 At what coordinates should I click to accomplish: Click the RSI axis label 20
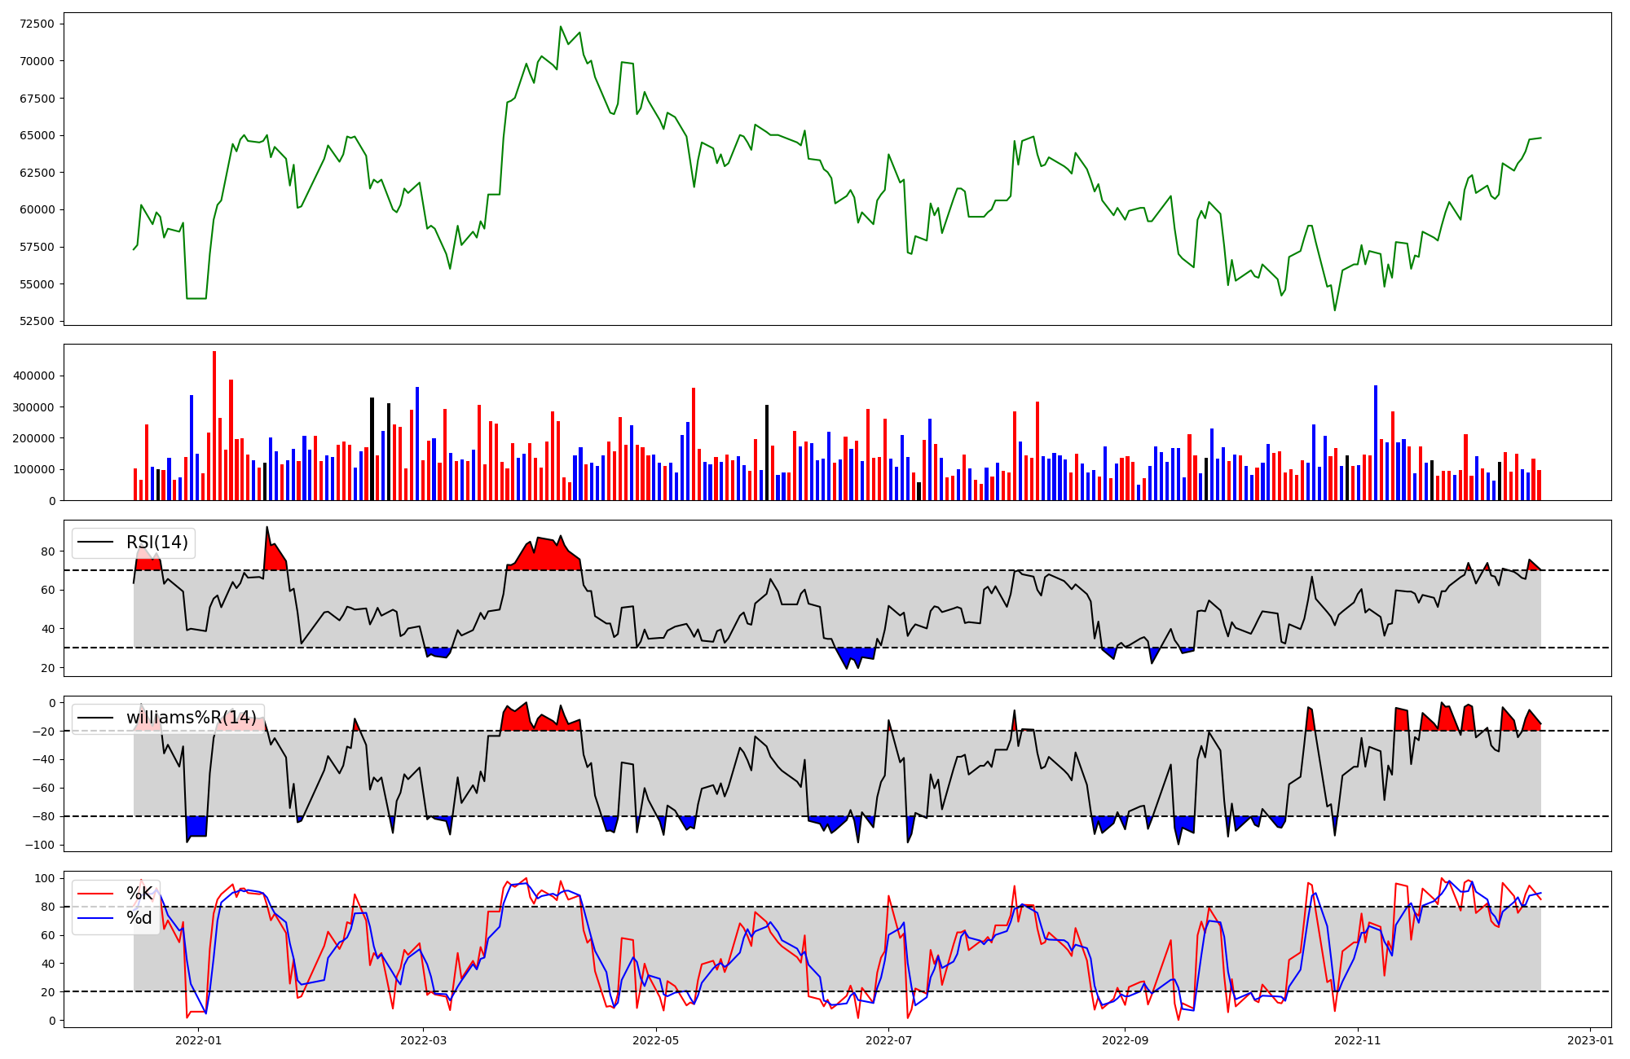click(x=48, y=668)
